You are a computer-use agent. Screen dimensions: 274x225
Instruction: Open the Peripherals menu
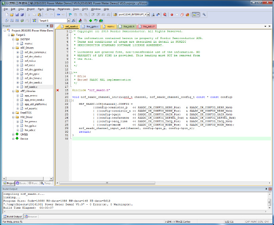tap(64, 9)
